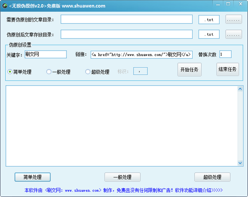The image size is (248, 197).
Task: Click the 替换次数 replace count field
Action: click(x=225, y=54)
